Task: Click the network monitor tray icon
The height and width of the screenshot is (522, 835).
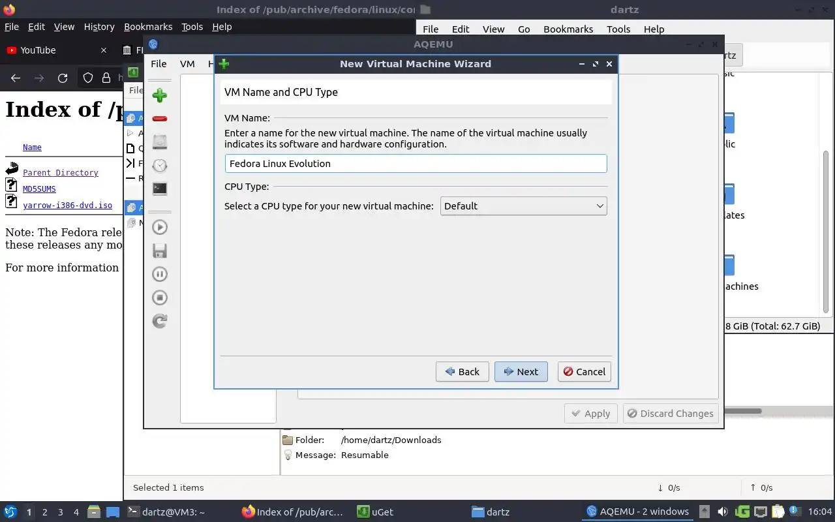Action: [x=761, y=512]
